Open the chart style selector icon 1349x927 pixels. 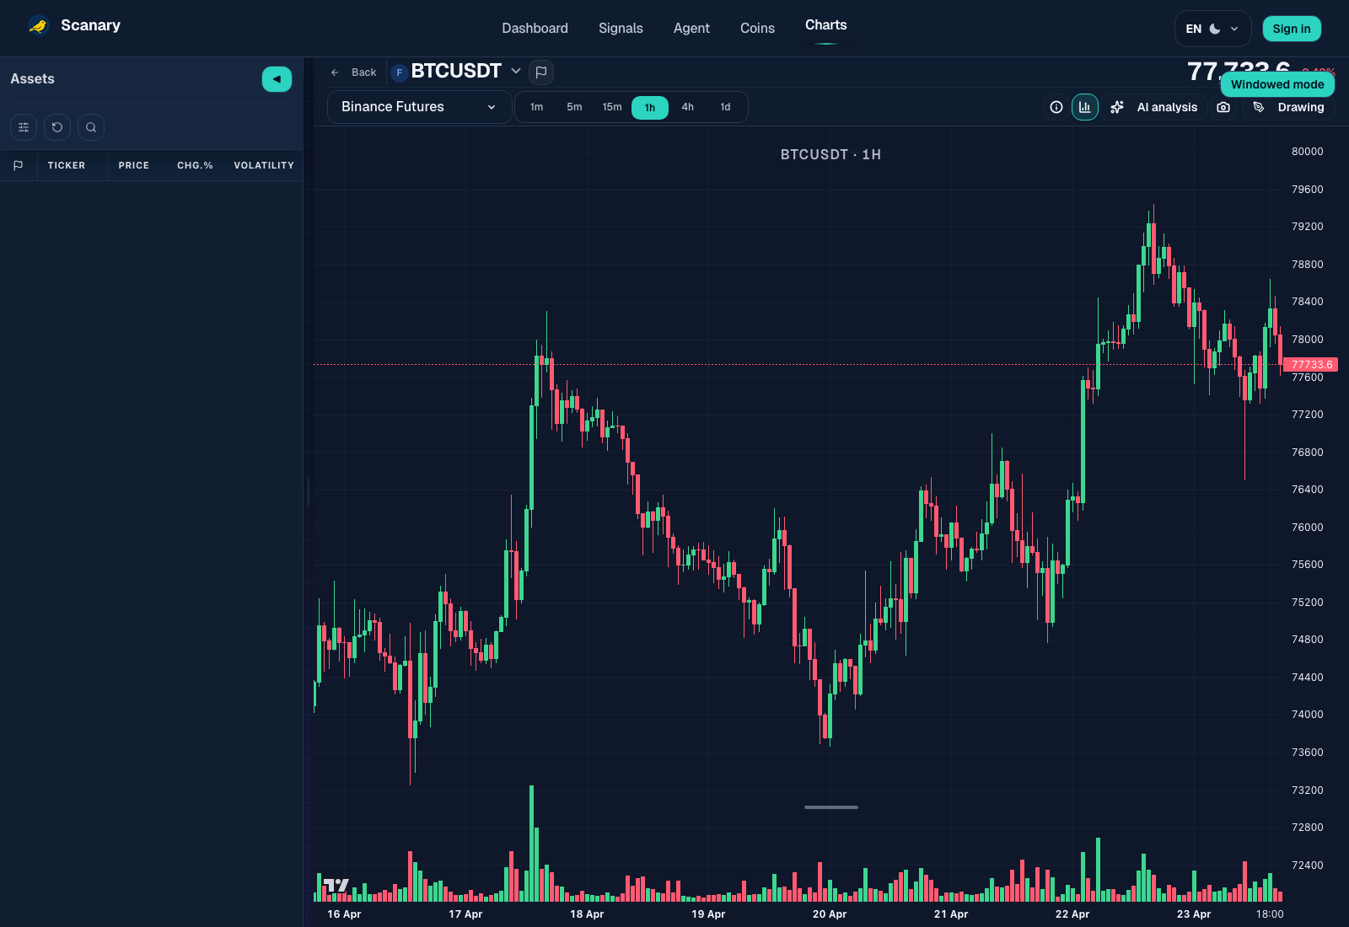click(x=1085, y=107)
